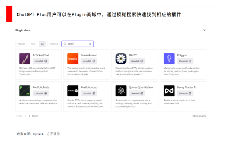Click the Savvy Trader AI title
Screen dimensions: 248x142
click(x=187, y=87)
